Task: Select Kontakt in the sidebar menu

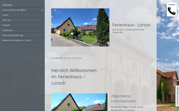Action: [x=23, y=25]
